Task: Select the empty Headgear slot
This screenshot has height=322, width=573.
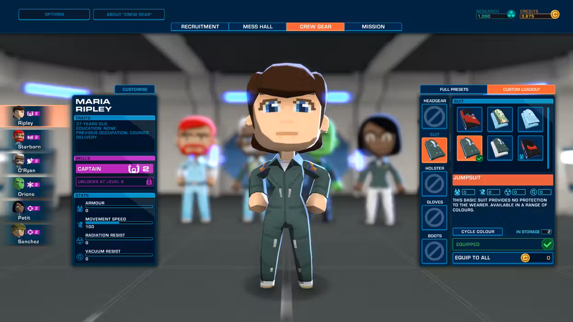Action: [x=434, y=116]
